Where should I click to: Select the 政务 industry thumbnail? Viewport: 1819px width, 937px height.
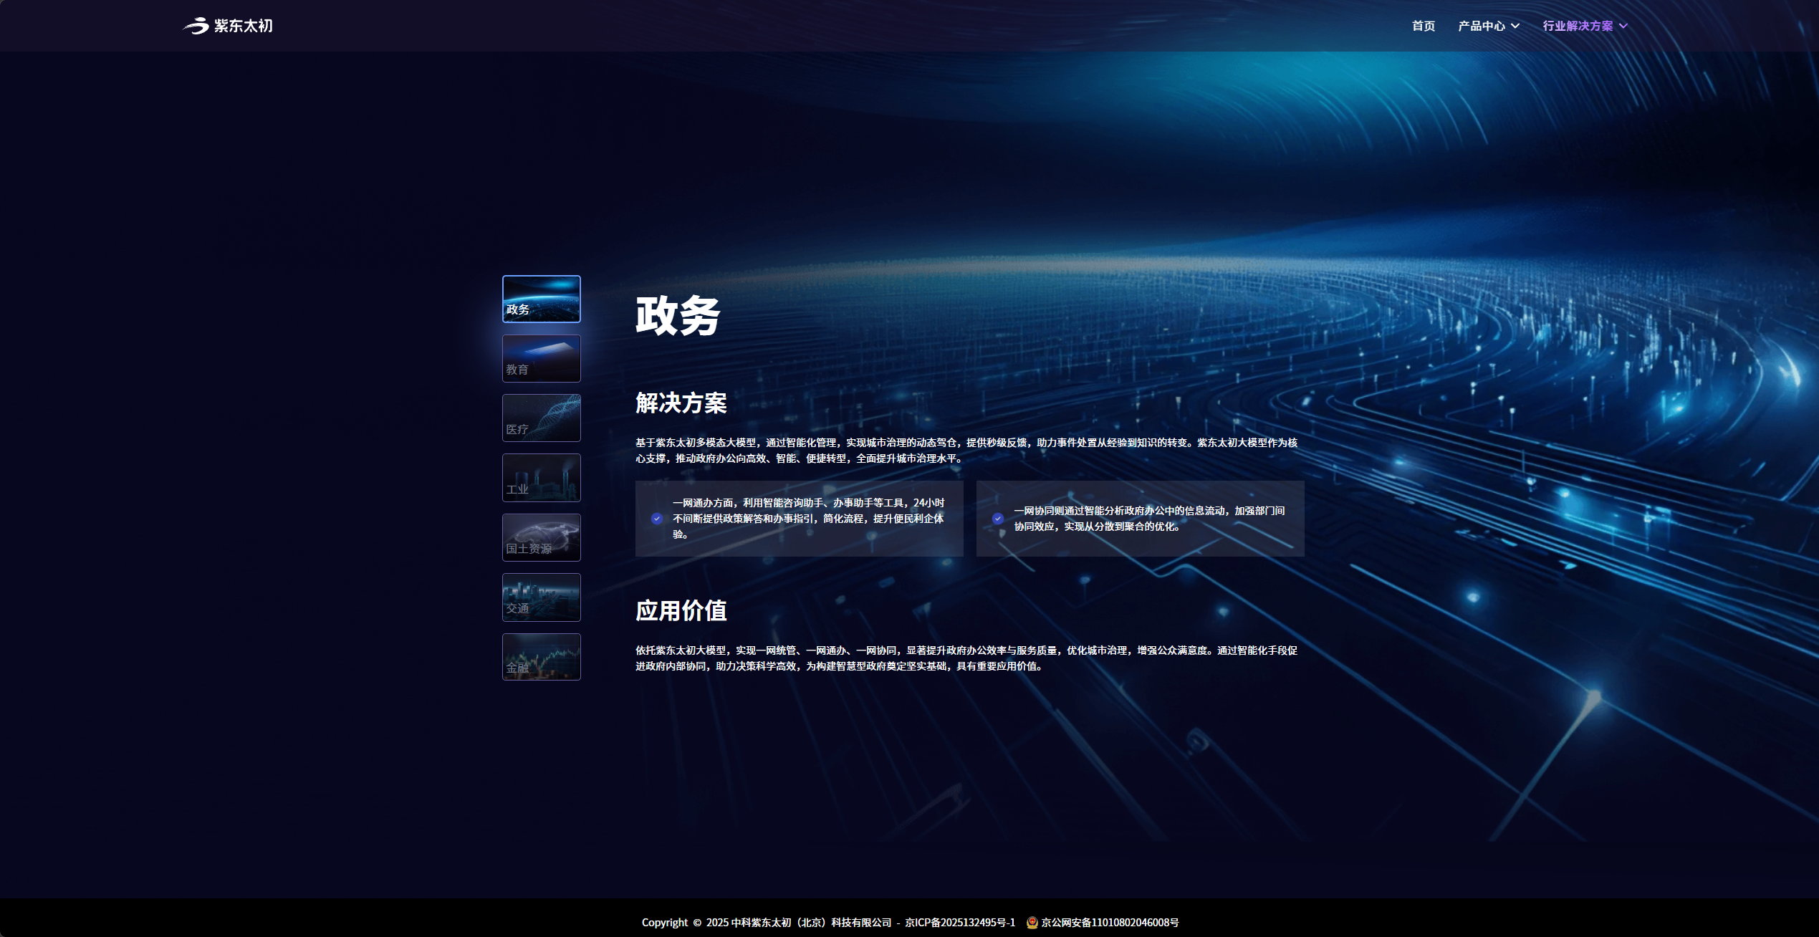[x=542, y=299]
